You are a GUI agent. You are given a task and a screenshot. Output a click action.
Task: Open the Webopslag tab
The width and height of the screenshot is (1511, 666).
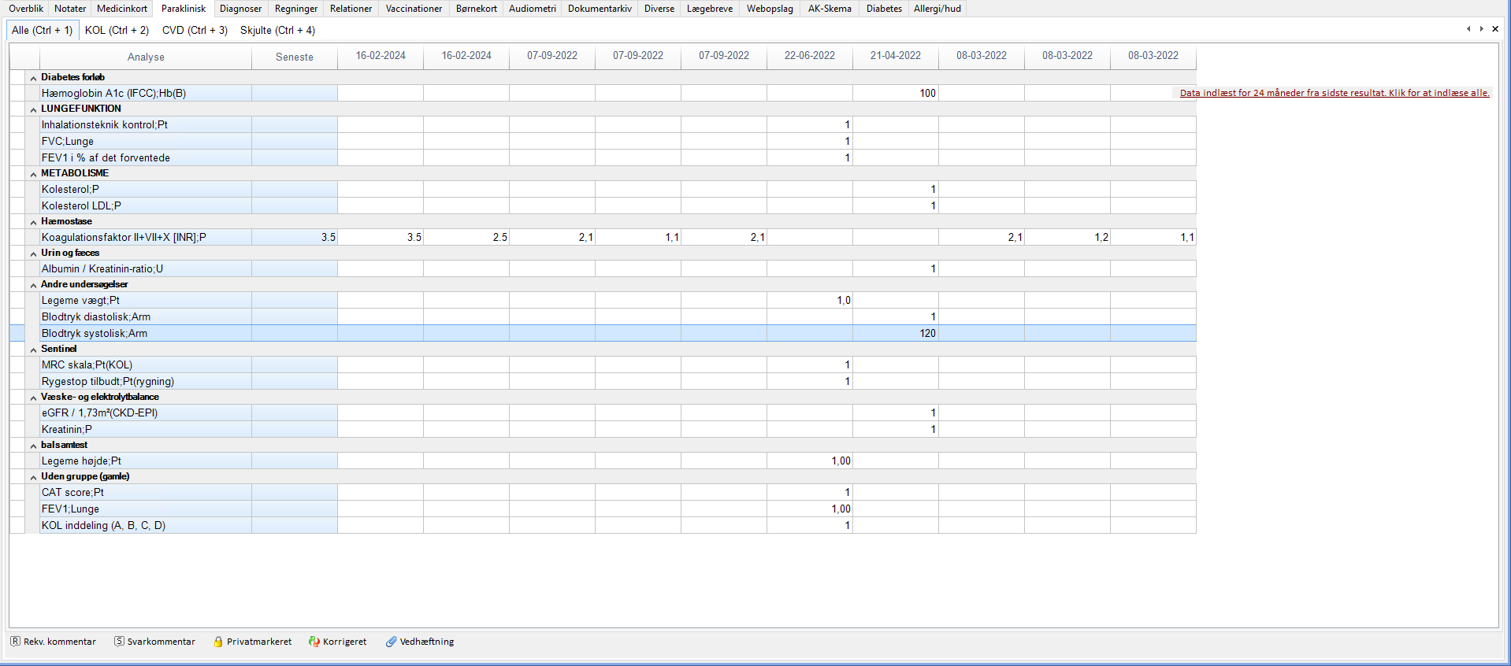770,9
